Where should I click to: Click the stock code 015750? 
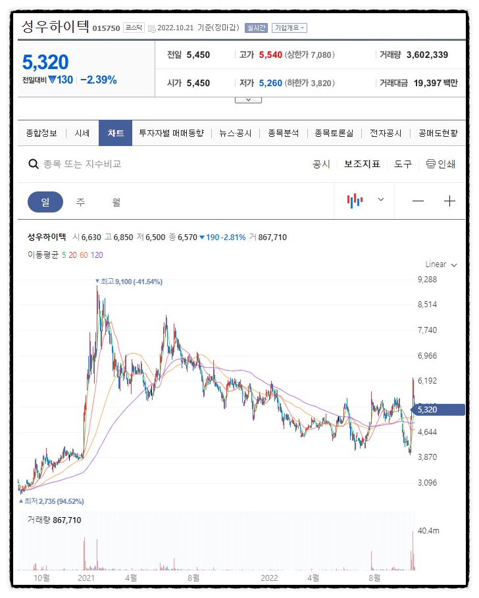[106, 28]
